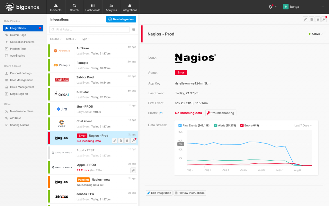Click the troubleshooting button
The image size is (329, 206).
tap(221, 113)
